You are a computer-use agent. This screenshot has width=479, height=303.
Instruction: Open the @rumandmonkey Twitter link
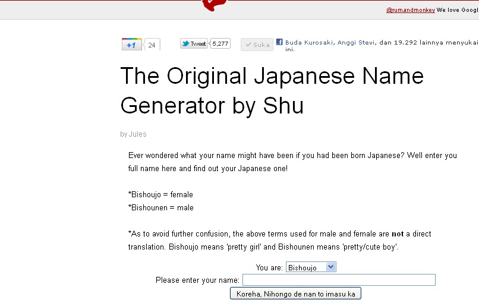(411, 10)
